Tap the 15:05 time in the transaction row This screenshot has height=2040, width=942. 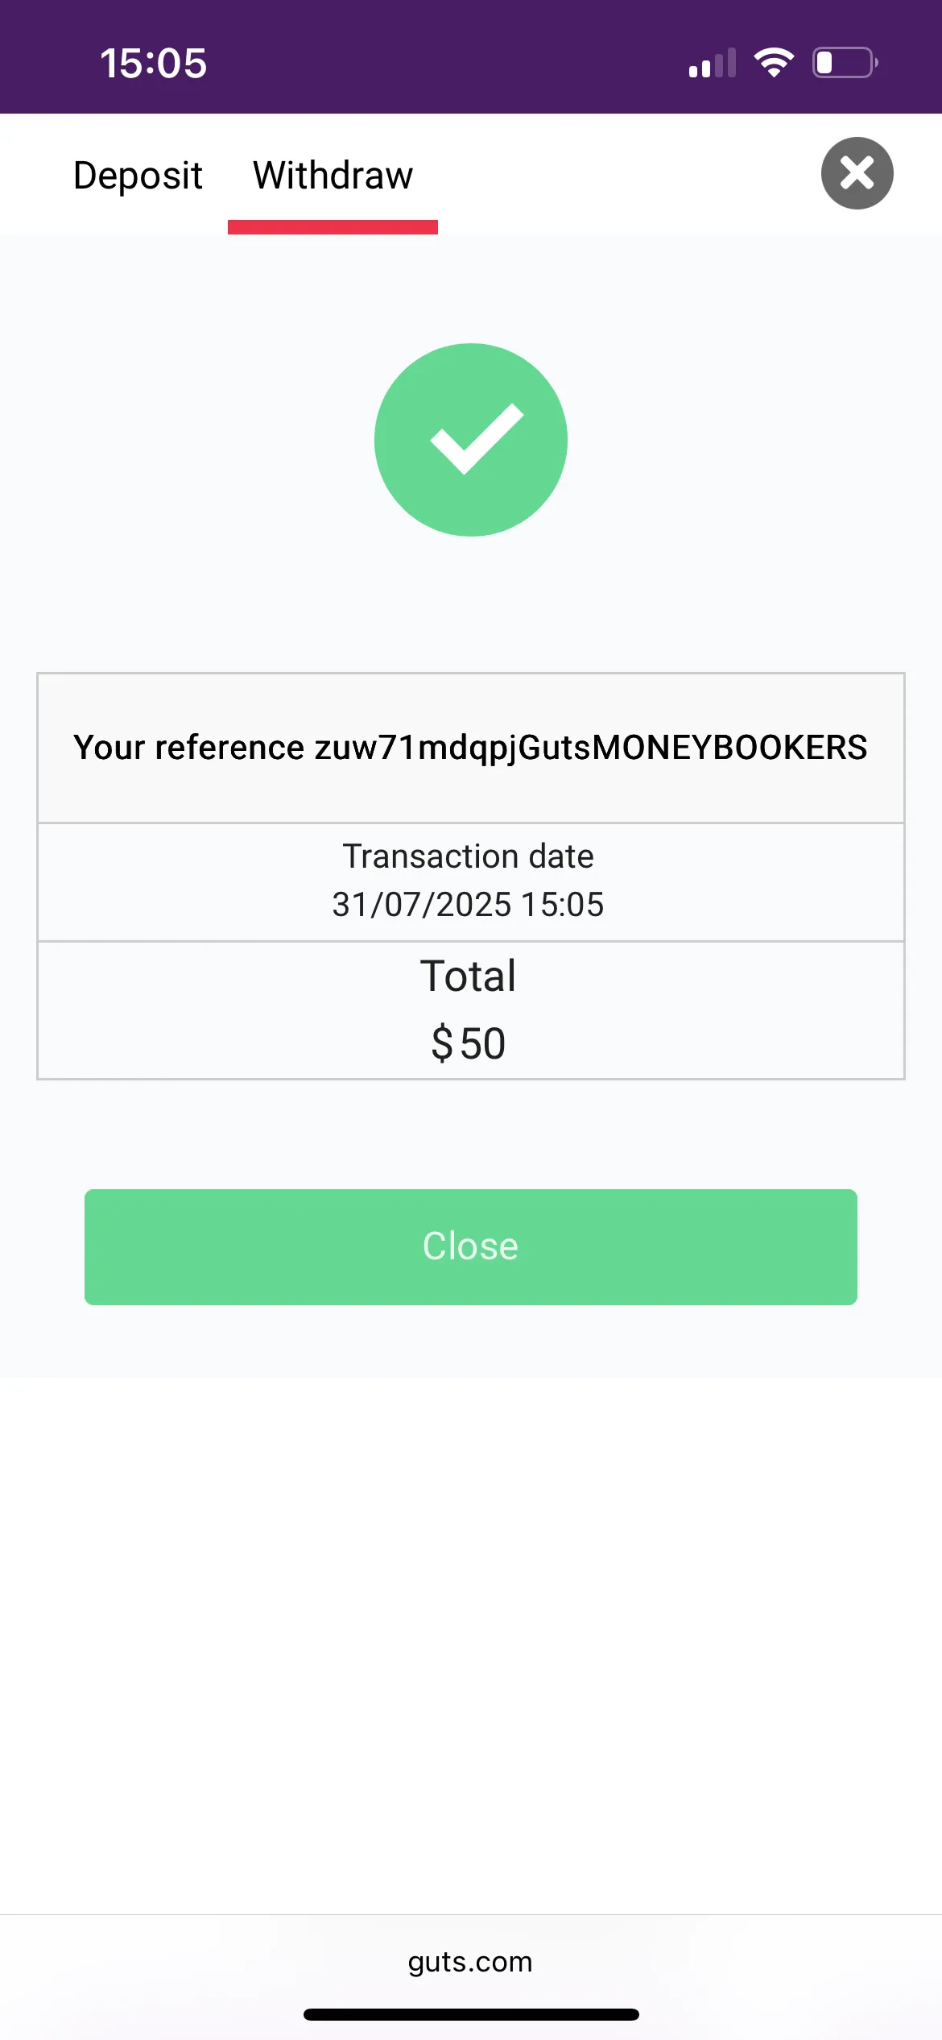click(563, 905)
